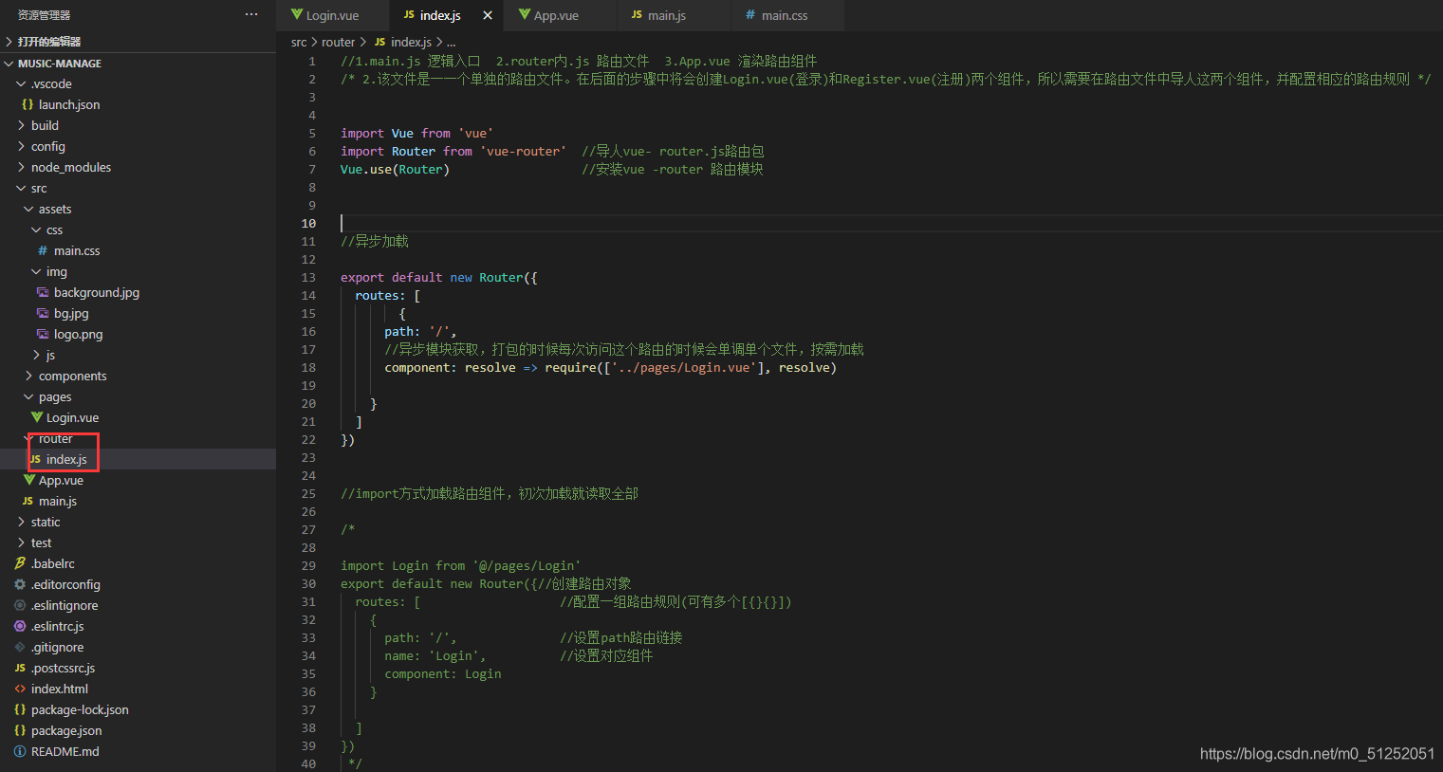Click braces icon beside package.json

pyautogui.click(x=20, y=730)
